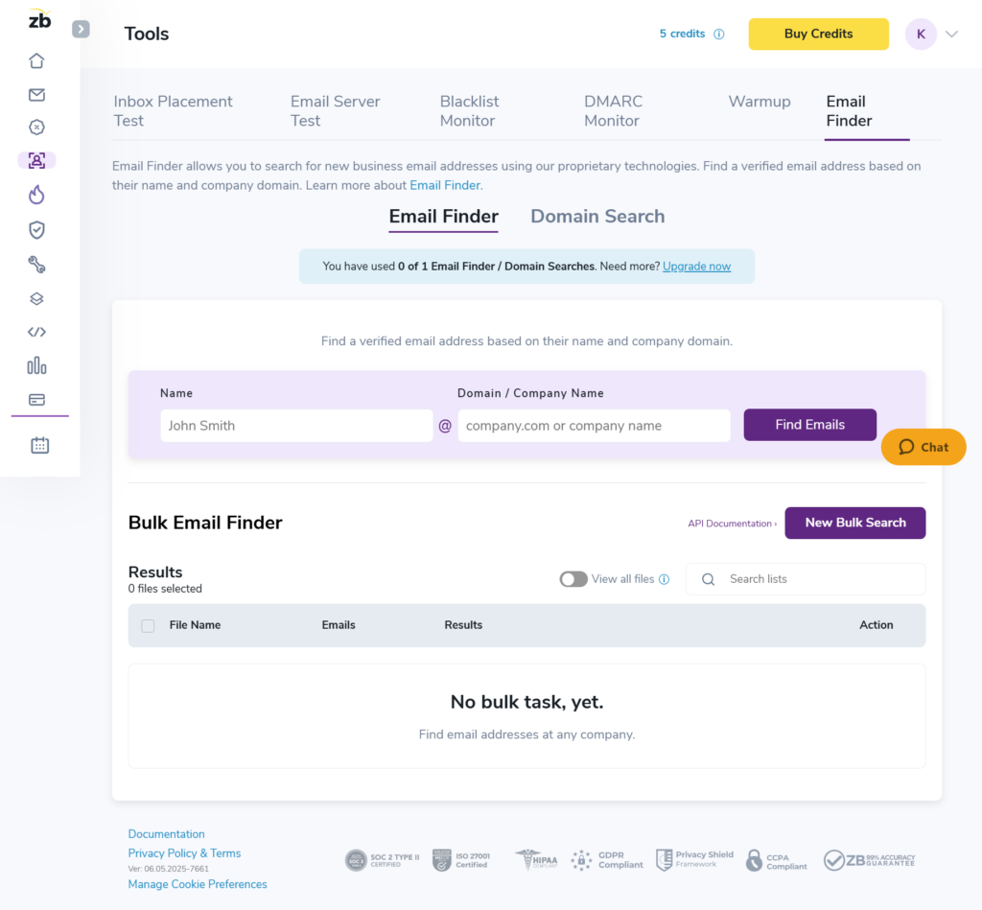
Task: Open the calendar icon in the sidebar
Action: coord(39,445)
